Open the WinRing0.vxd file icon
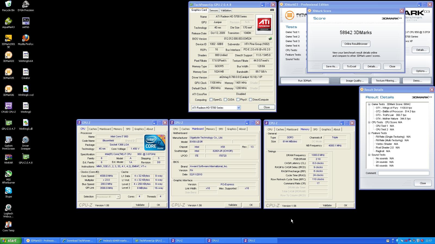 click(x=26, y=91)
